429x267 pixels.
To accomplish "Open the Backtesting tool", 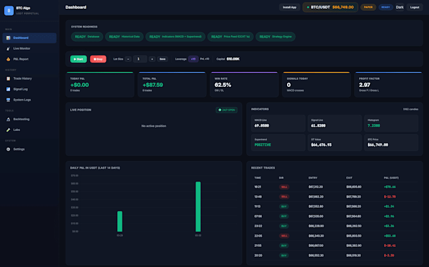I will click(30, 119).
